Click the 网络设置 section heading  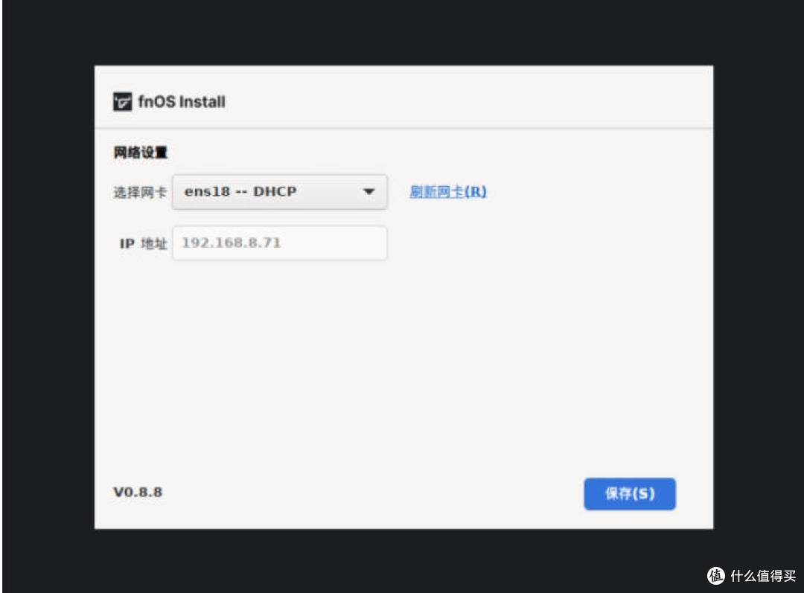pos(141,153)
